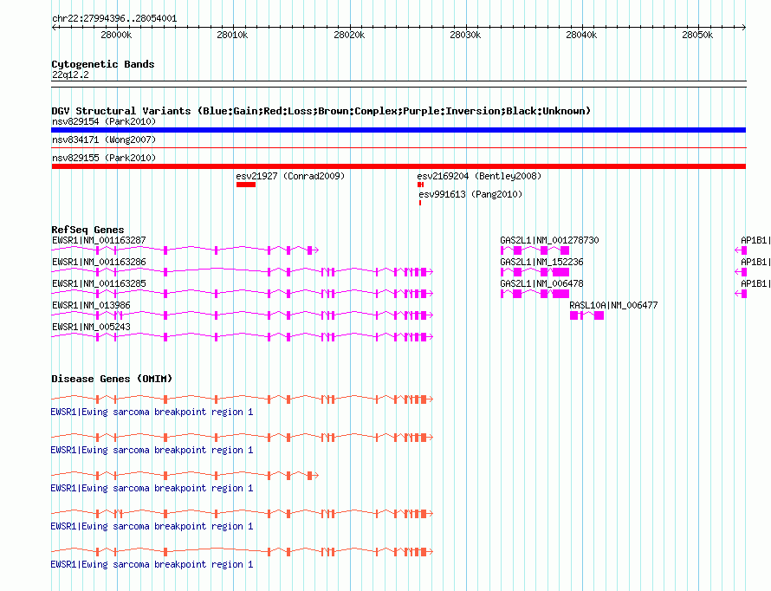Click the Cytogenetic Bands track title

pos(103,64)
